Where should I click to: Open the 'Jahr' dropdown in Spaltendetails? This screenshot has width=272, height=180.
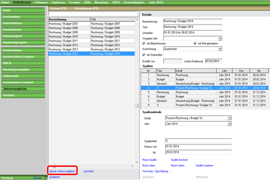[x=229, y=124]
